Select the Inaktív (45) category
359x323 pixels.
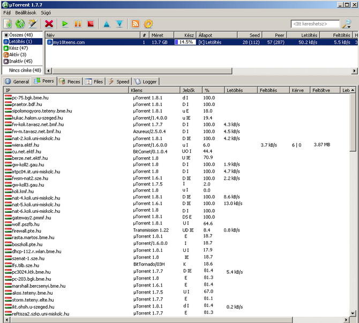coord(18,61)
